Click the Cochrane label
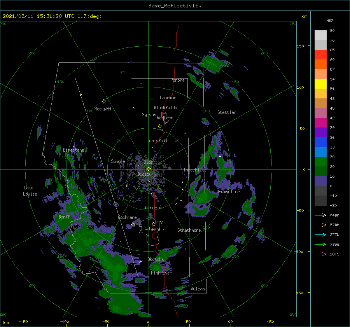The width and height of the screenshot is (350, 327). [x=127, y=217]
